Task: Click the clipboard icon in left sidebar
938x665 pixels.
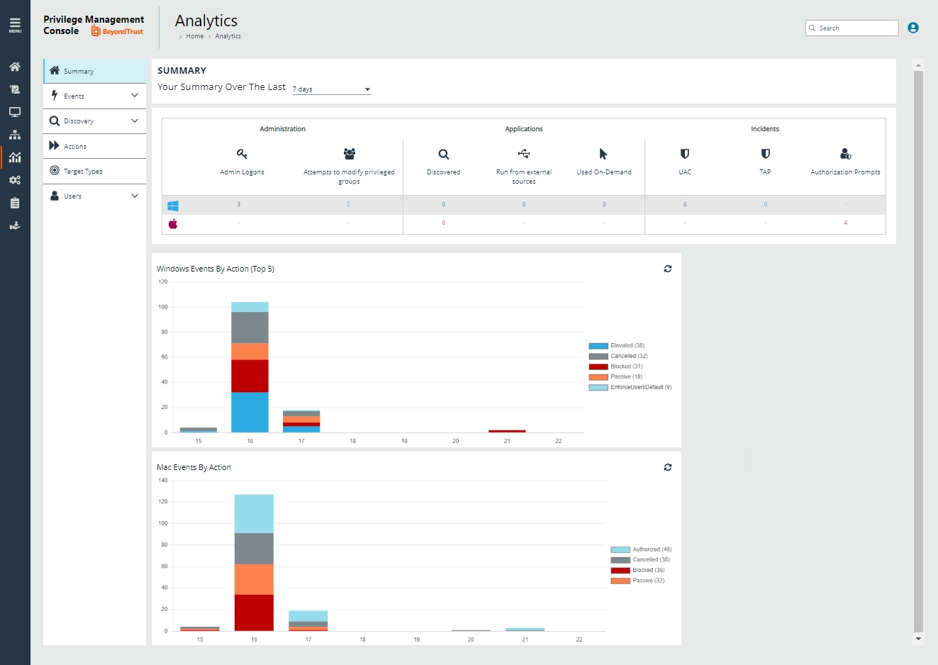Action: pyautogui.click(x=15, y=203)
